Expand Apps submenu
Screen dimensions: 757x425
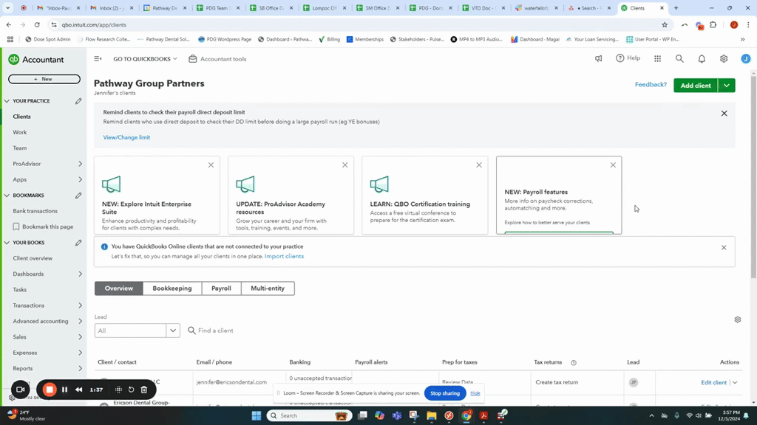tap(80, 179)
